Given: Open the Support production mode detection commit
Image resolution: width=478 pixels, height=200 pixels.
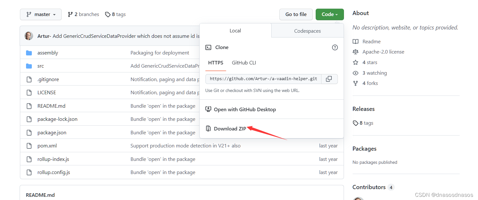Looking at the screenshot, I should [185, 146].
